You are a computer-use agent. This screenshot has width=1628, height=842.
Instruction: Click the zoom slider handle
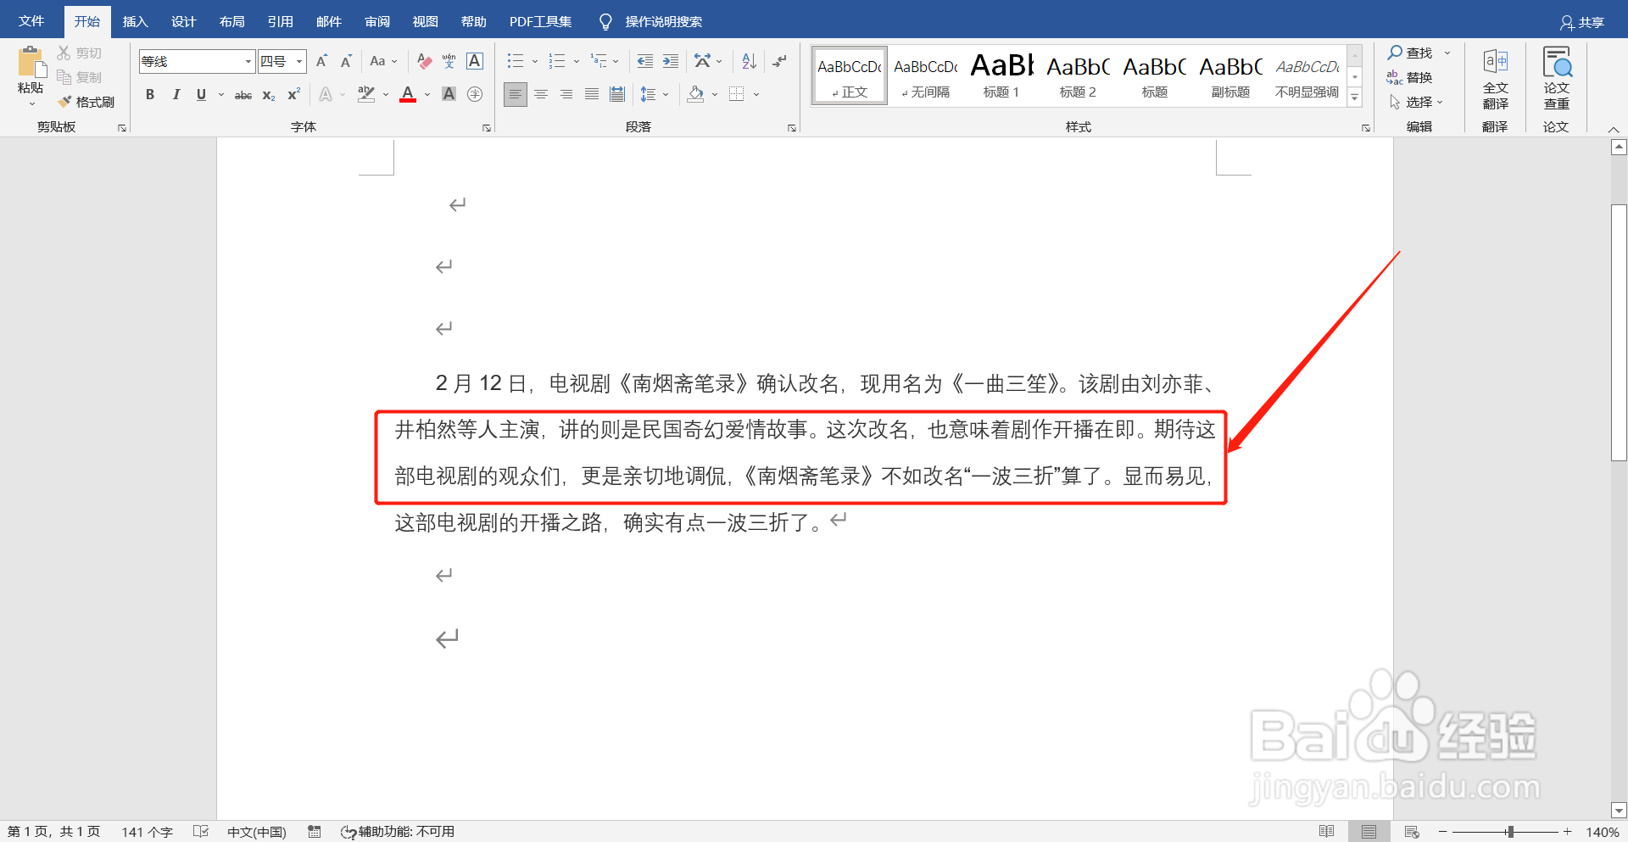pos(1510,832)
